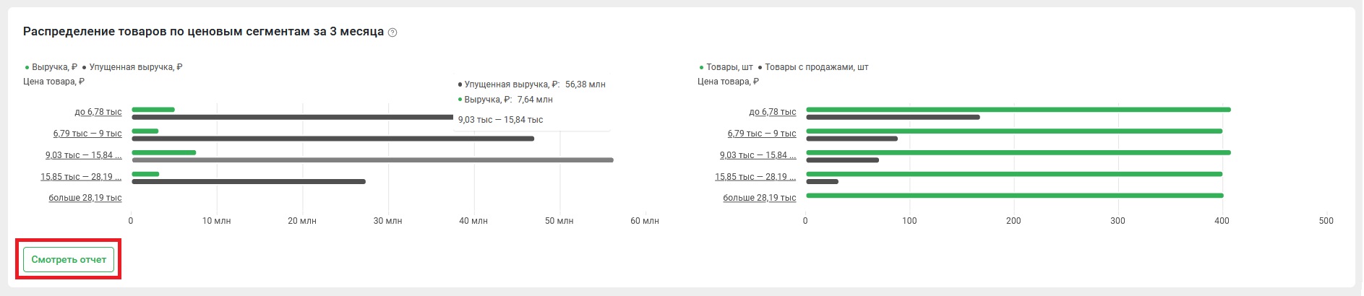Open the больше 28,19 тыс link in products chart

(x=760, y=198)
